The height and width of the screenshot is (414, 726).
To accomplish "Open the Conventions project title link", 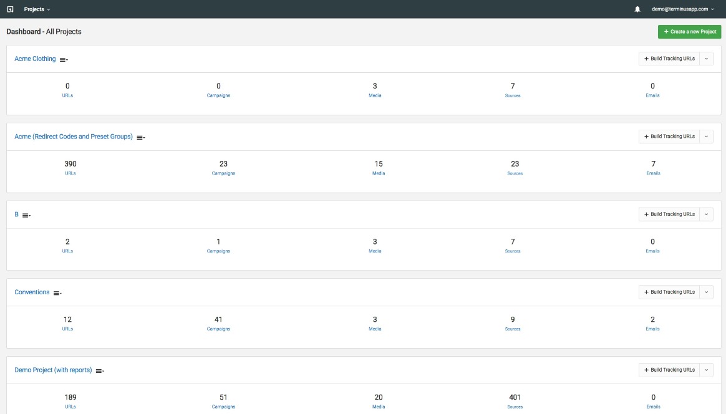I will click(32, 292).
